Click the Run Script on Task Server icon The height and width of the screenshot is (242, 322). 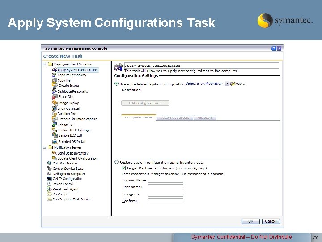click(50, 199)
